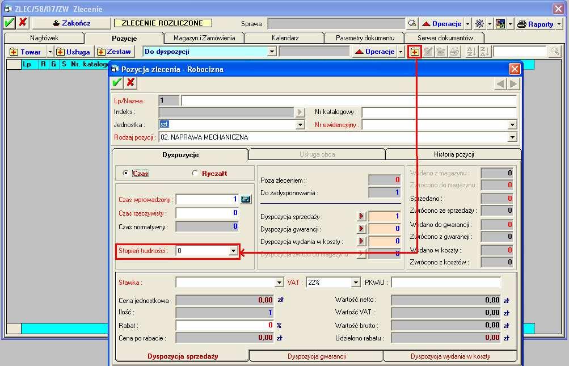Click the Zakończ button
569x366 pixels.
coord(71,23)
